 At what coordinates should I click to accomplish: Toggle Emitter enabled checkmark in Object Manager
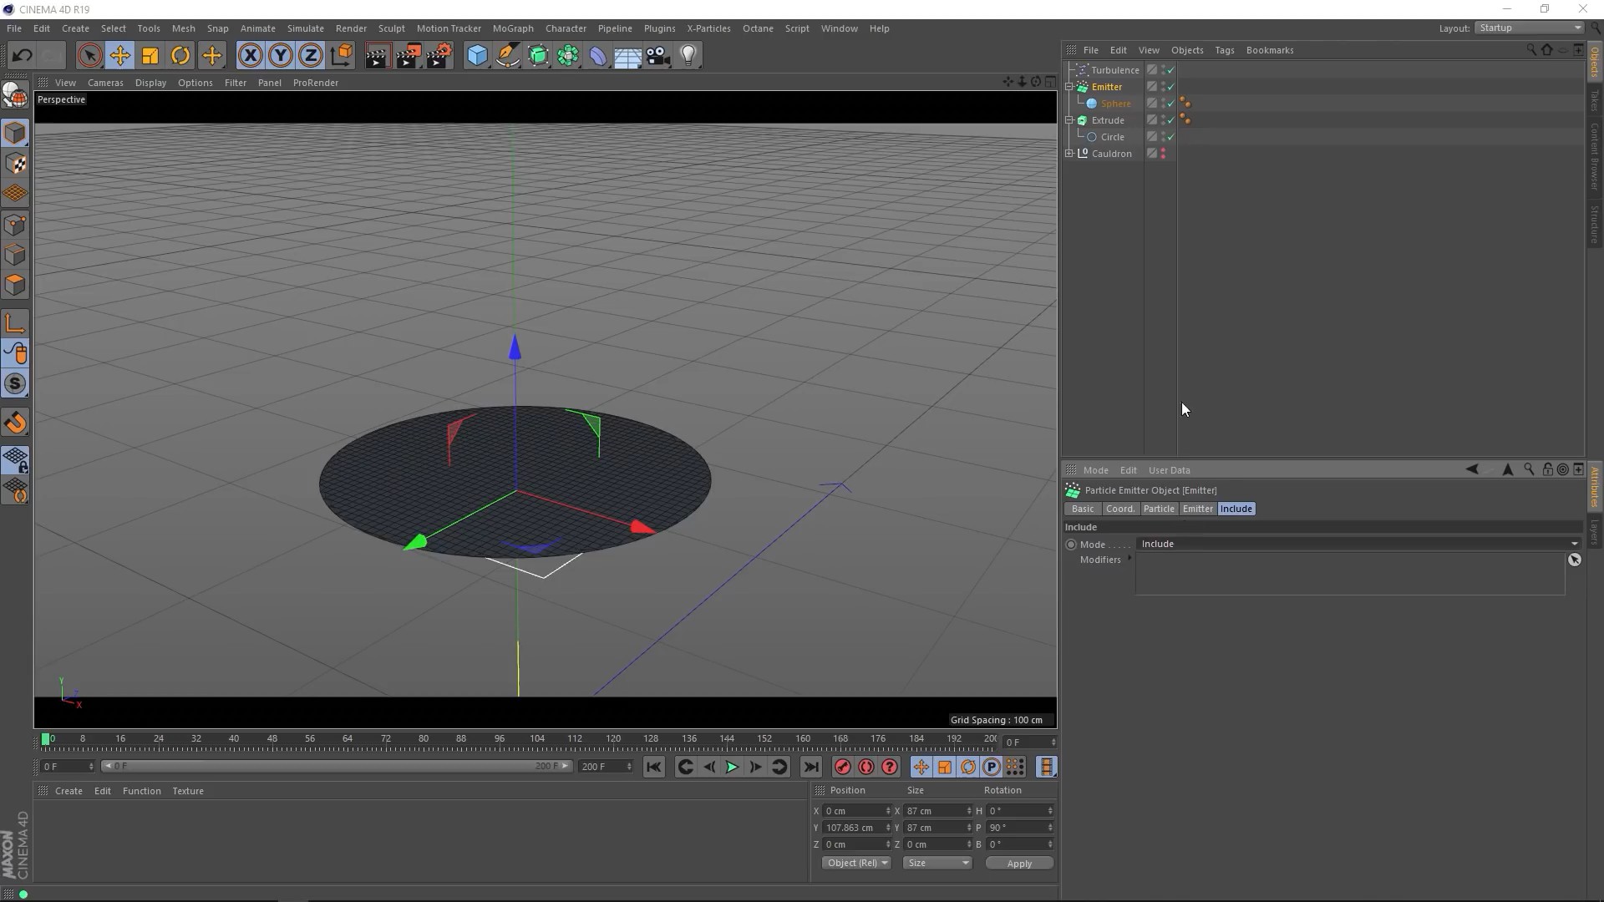click(1170, 87)
